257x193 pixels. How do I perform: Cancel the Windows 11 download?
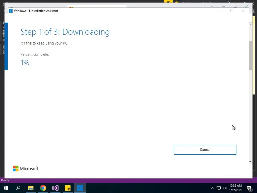(x=205, y=150)
